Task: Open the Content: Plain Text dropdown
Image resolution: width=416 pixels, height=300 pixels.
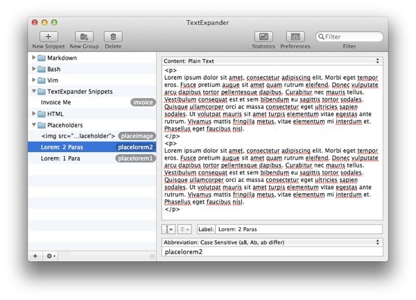Action: point(272,61)
